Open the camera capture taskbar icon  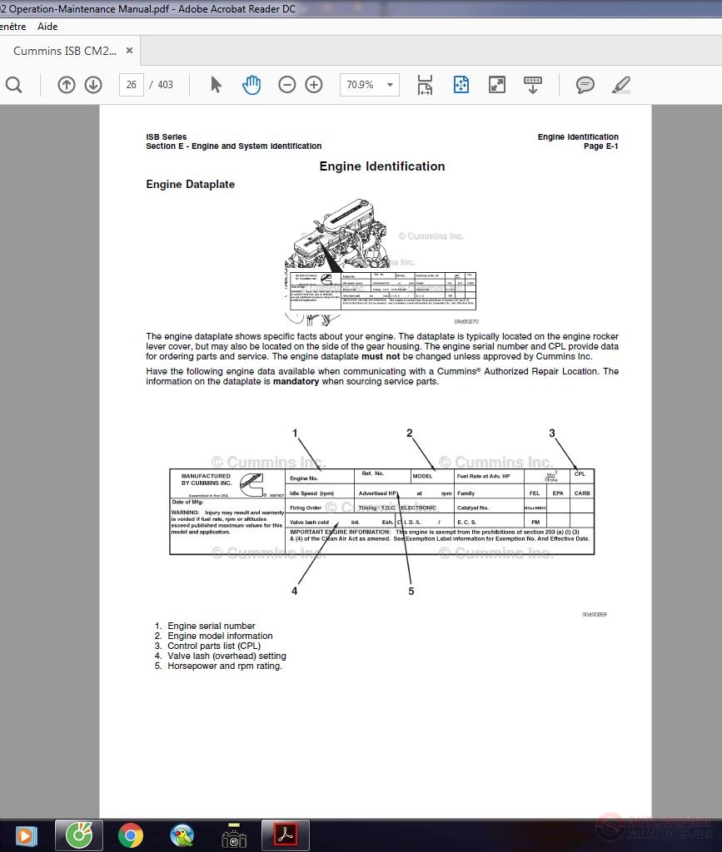tap(234, 835)
